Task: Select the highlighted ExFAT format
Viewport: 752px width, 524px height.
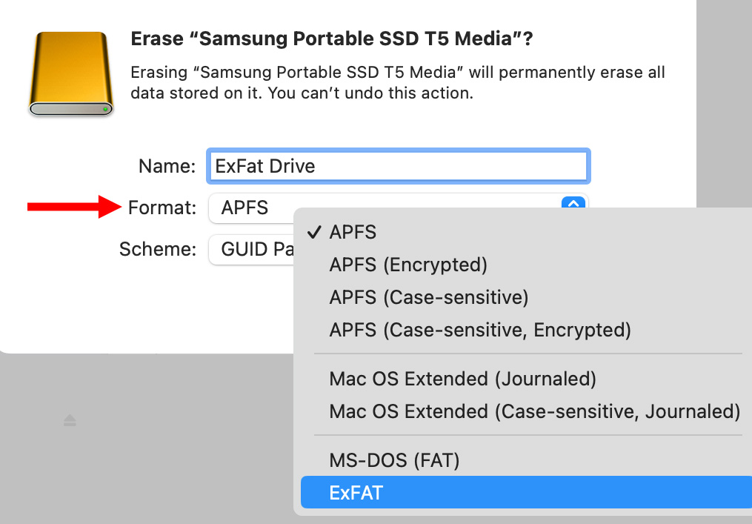Action: tap(356, 493)
